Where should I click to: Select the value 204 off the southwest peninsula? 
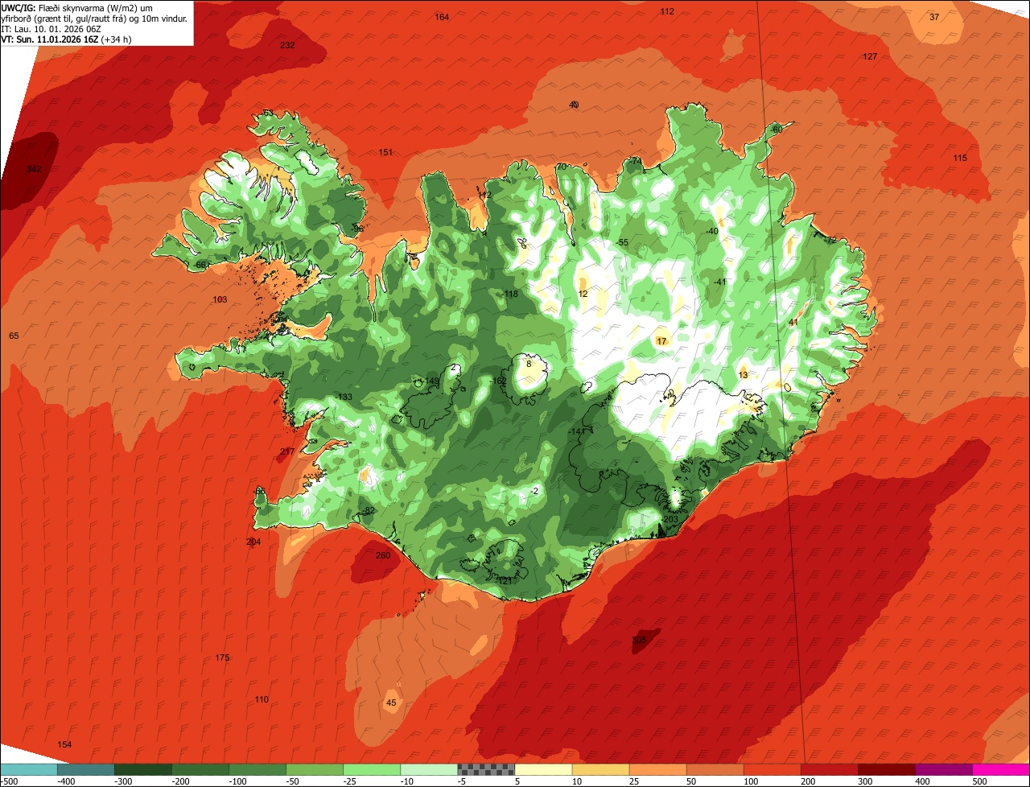point(253,542)
